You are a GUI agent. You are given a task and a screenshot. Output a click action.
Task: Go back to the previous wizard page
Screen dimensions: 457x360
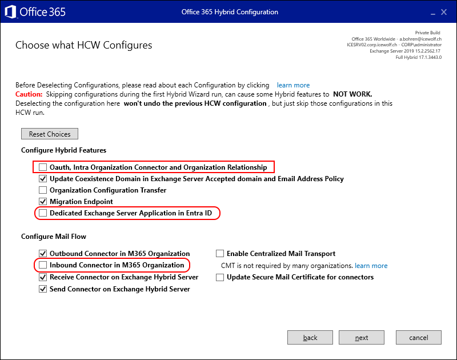310,338
